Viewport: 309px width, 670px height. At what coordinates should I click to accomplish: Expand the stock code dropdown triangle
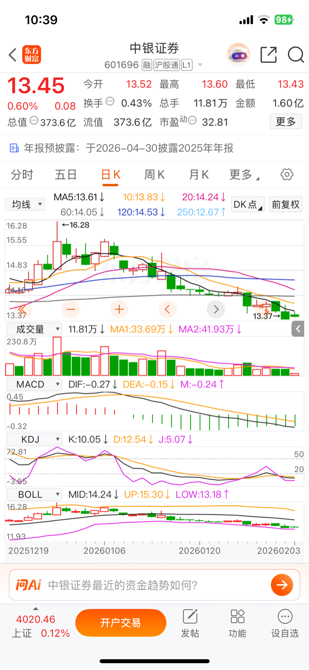coord(200,65)
